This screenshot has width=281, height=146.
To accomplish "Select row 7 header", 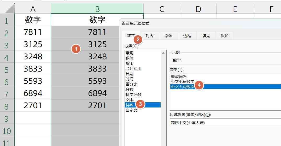I will [7, 93].
